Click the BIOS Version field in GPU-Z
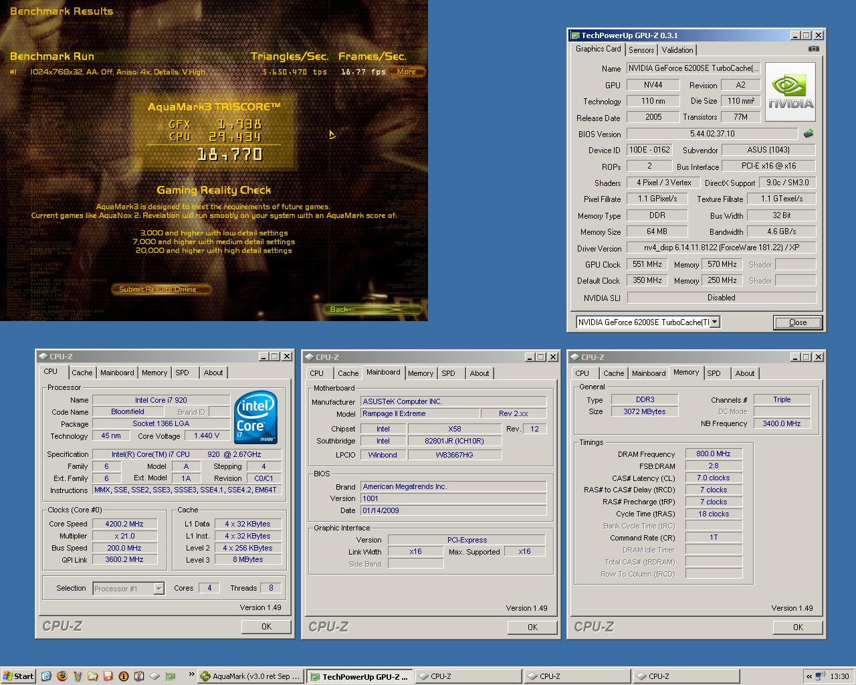This screenshot has width=856, height=685. [x=712, y=134]
